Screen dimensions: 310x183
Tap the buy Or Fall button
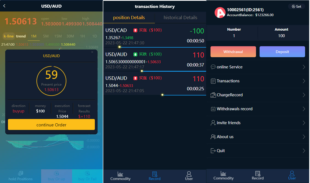coord(87,176)
